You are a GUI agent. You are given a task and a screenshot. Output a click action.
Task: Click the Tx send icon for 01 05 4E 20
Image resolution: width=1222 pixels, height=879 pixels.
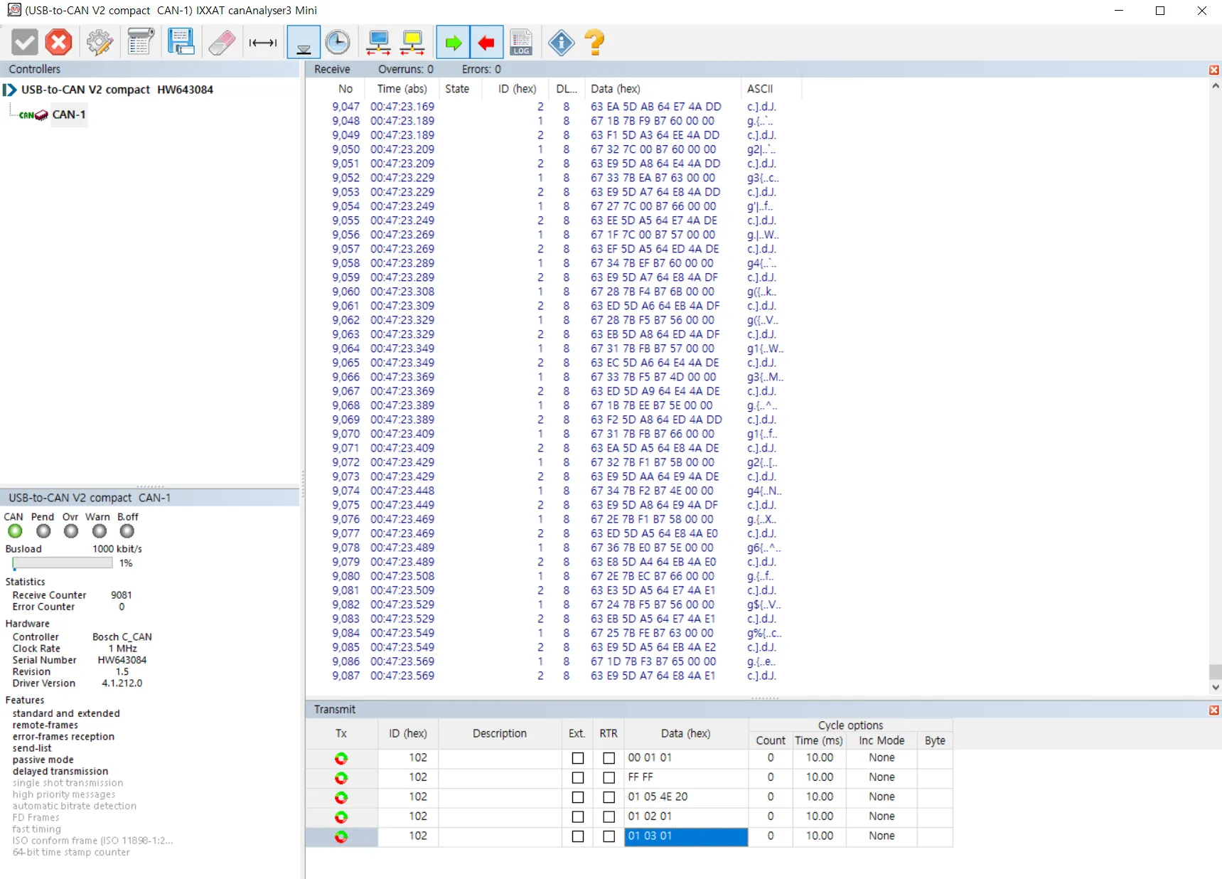point(341,797)
